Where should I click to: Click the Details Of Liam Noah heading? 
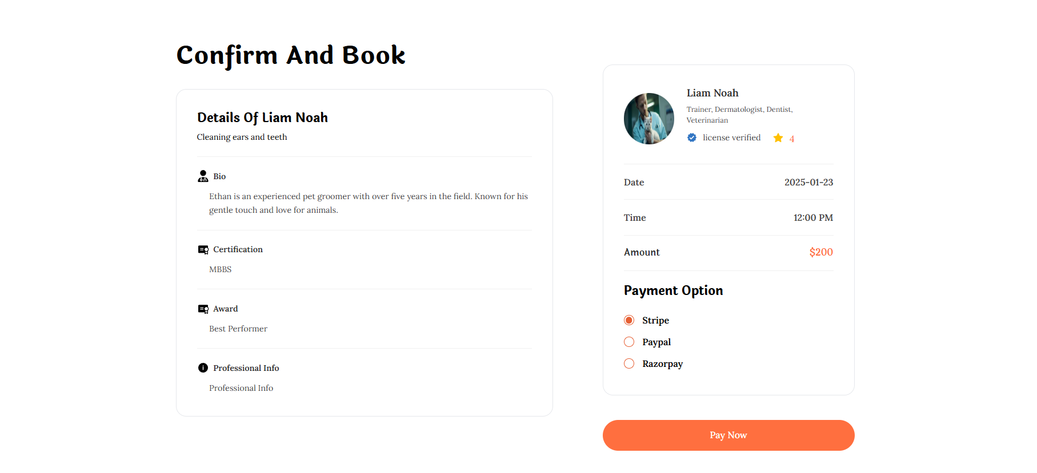(x=262, y=118)
